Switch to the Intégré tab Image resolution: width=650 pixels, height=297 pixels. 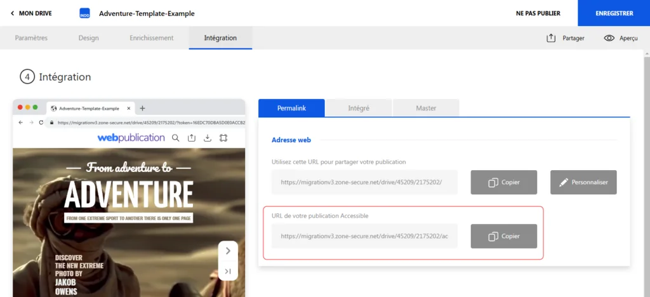(x=359, y=108)
